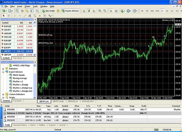This screenshot has width=182, height=132.
Task: Zoom in on the chart
Action: pos(100,11)
